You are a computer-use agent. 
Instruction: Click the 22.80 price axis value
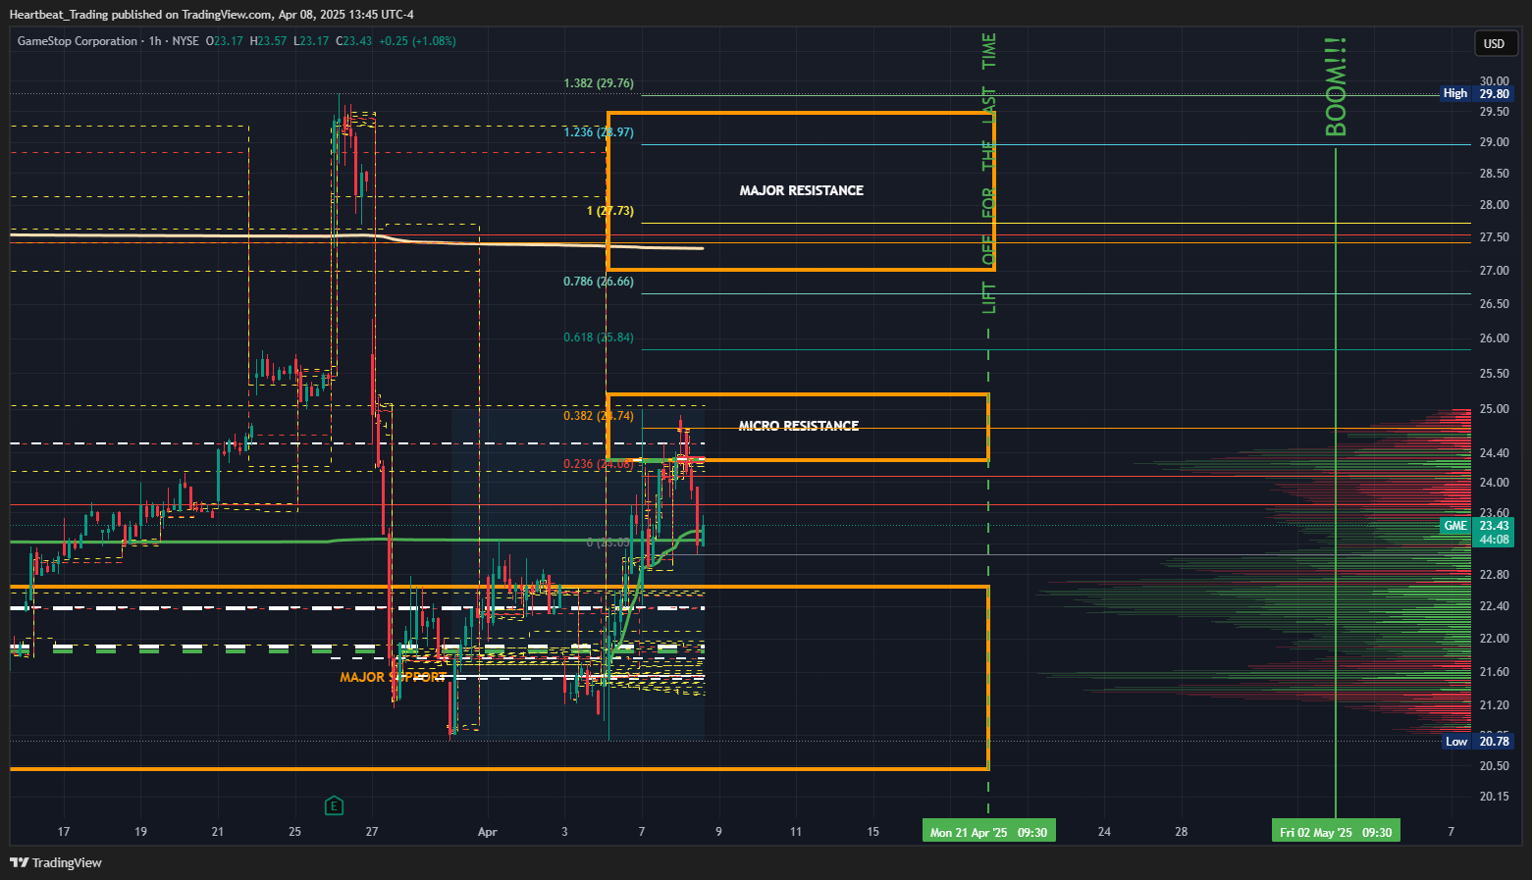click(1495, 575)
